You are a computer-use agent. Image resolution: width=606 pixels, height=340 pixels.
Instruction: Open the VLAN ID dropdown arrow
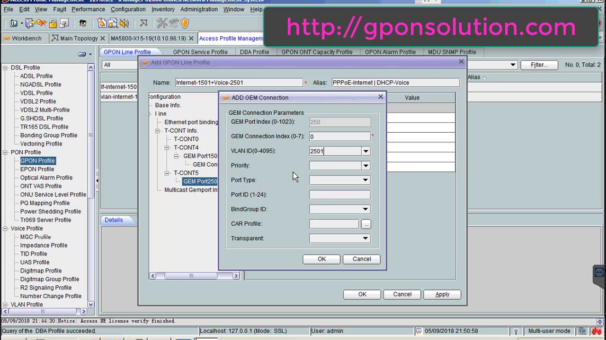[x=365, y=151]
